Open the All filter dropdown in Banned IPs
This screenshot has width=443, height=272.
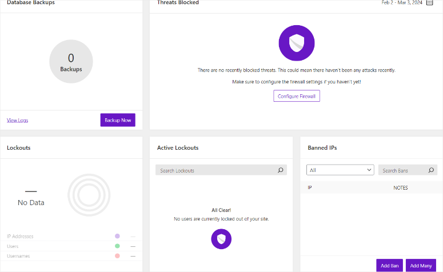click(x=340, y=170)
